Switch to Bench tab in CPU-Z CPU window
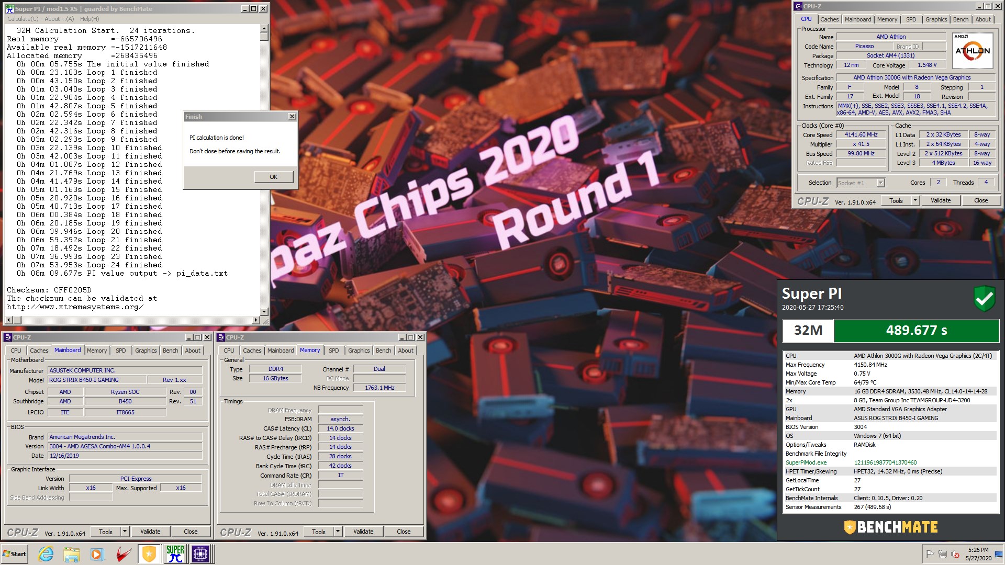Image resolution: width=1005 pixels, height=565 pixels. [961, 19]
